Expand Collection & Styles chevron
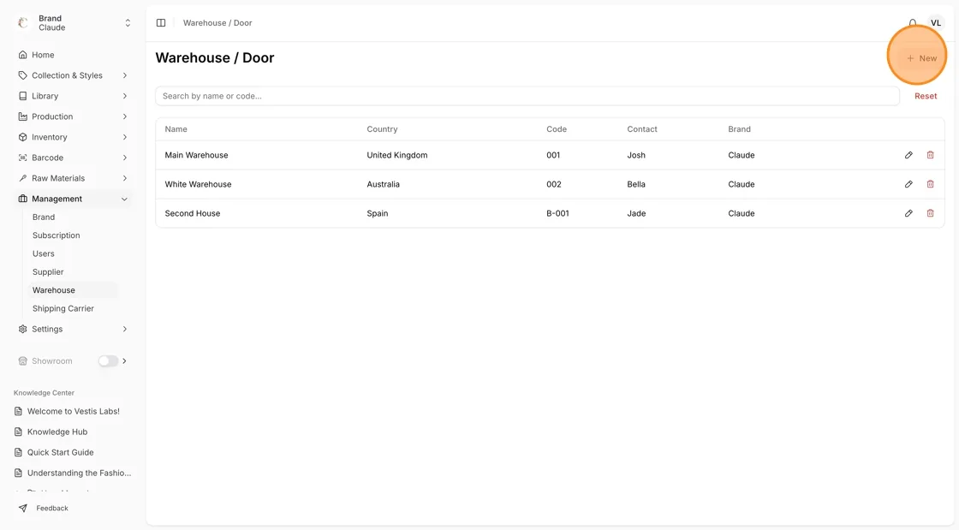The image size is (959, 530). coord(125,76)
